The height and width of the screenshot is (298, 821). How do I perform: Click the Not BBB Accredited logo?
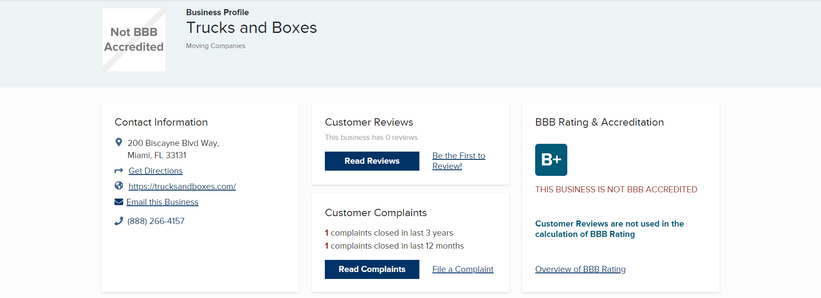[x=134, y=40]
